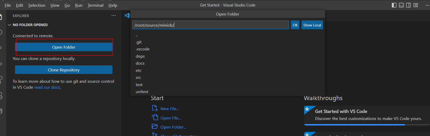Screen dimensions: 430x136
Task: Toggle the primary side bar layout icon
Action: coord(394,5)
